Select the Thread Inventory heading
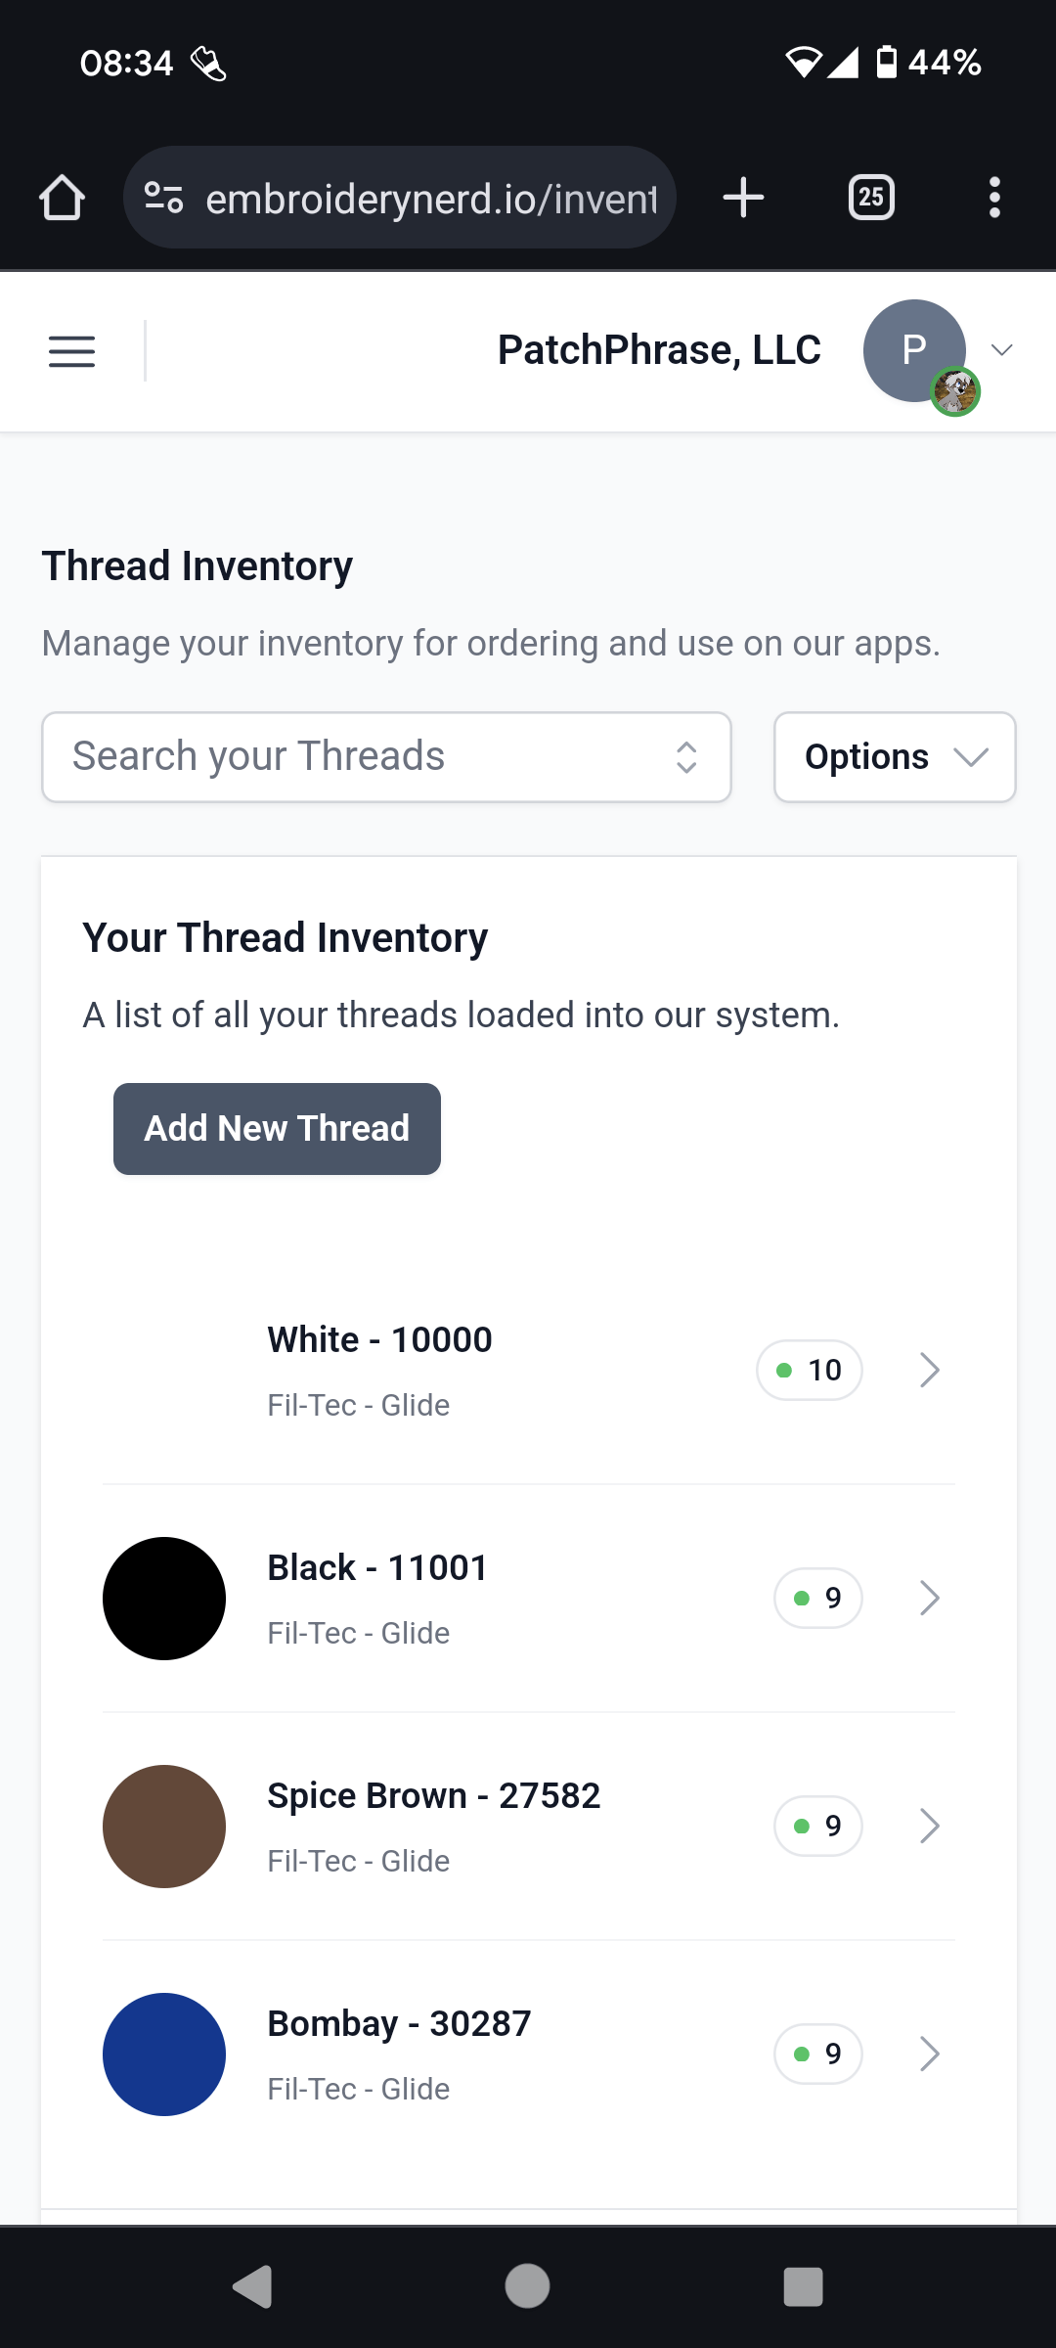This screenshot has height=2348, width=1056. tap(196, 565)
